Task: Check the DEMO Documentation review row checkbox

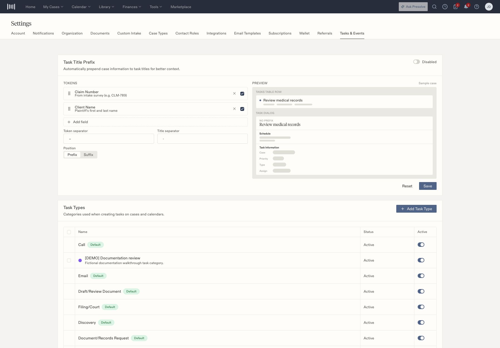Action: coord(69,260)
